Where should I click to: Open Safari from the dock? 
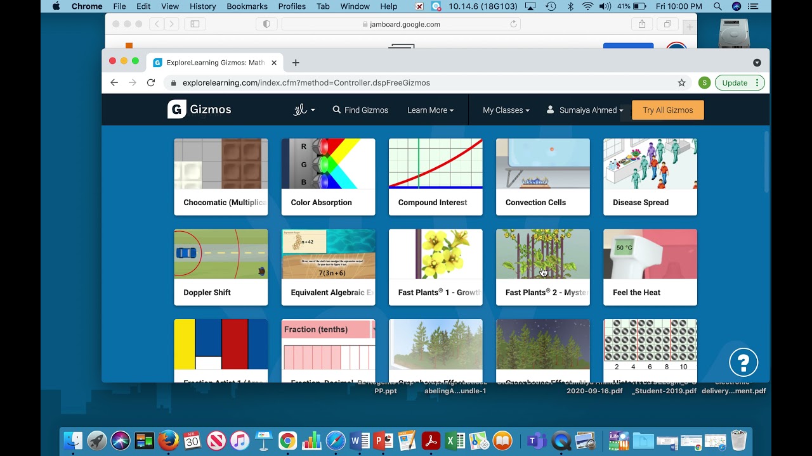pyautogui.click(x=336, y=440)
